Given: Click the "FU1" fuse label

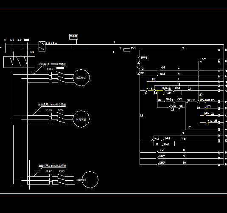Looking at the screenshot, I should (133, 48).
